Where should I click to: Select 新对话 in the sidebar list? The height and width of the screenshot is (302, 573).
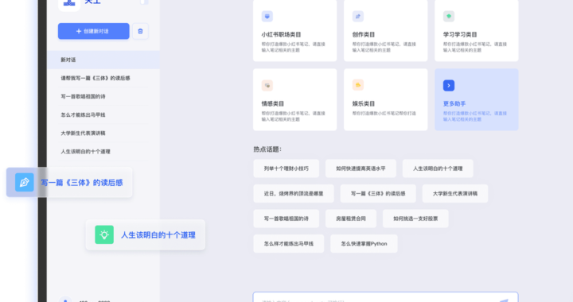tap(103, 60)
